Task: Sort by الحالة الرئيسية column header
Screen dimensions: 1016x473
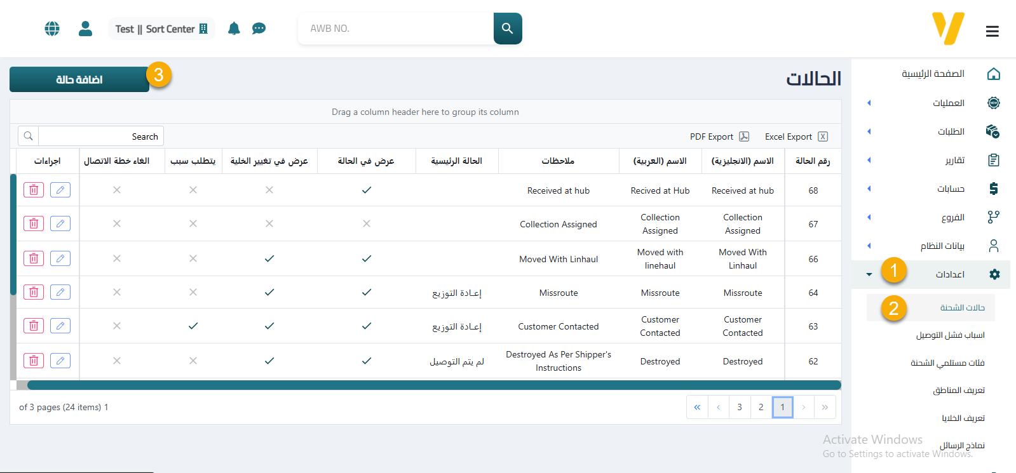Action: (457, 161)
